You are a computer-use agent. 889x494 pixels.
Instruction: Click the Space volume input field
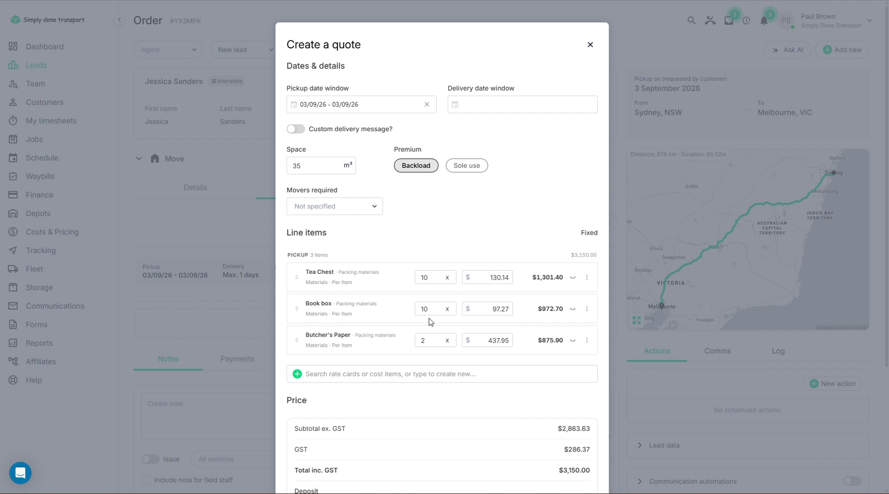pos(321,166)
